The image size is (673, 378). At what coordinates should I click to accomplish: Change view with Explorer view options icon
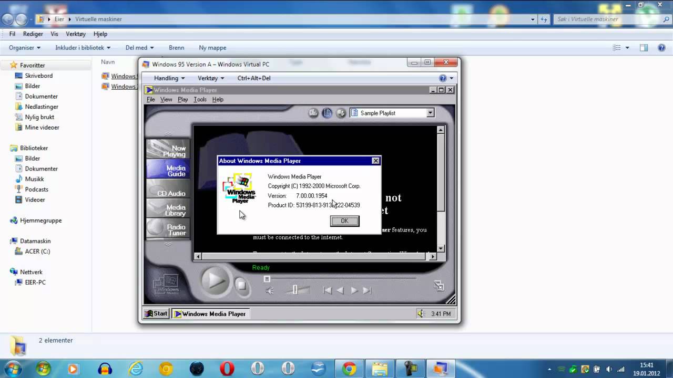tap(617, 48)
